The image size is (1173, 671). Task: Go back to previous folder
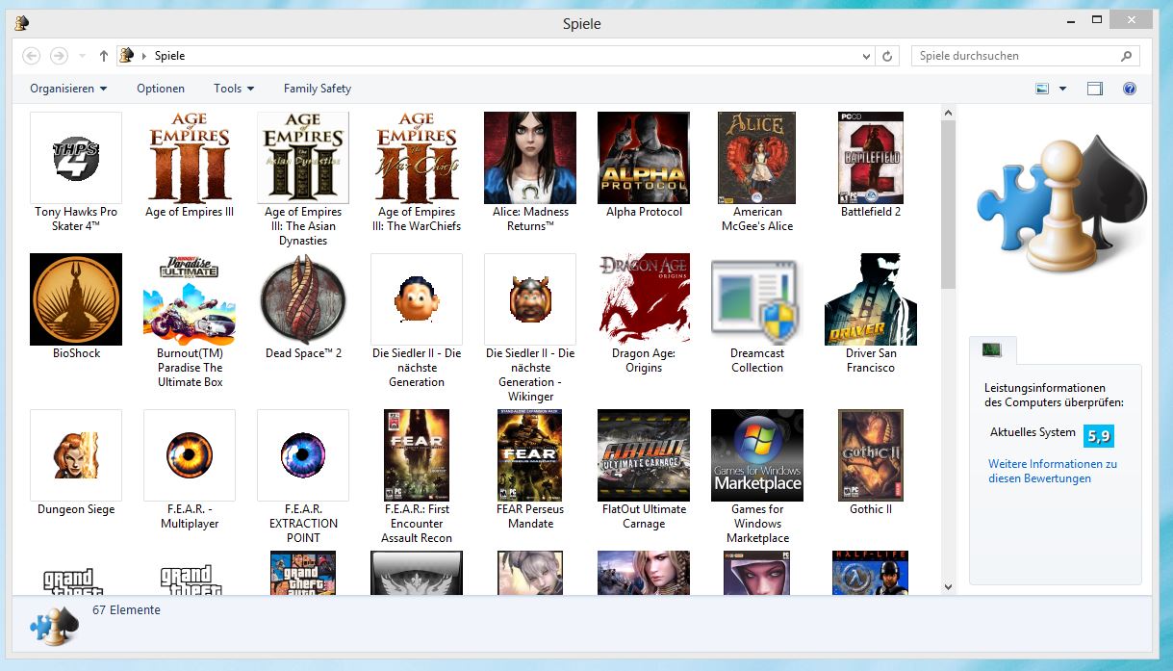31,56
